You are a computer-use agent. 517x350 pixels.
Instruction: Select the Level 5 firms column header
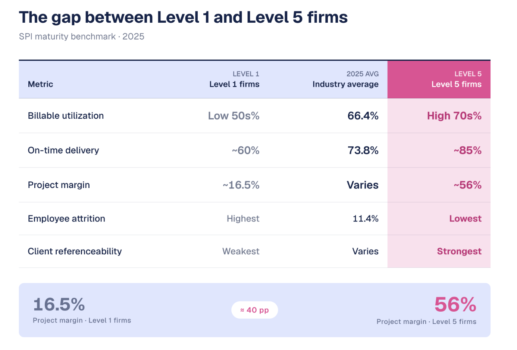coord(456,84)
